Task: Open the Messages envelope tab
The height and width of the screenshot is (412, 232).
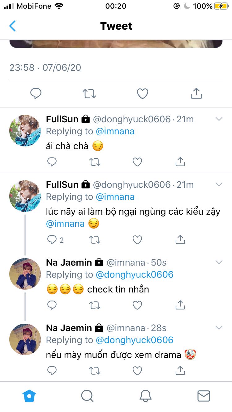Action: (x=204, y=396)
